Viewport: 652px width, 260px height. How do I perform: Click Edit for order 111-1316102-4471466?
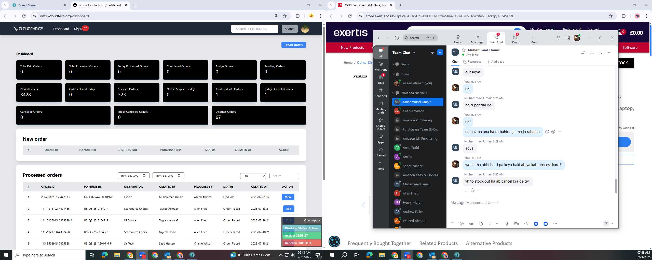(289, 209)
